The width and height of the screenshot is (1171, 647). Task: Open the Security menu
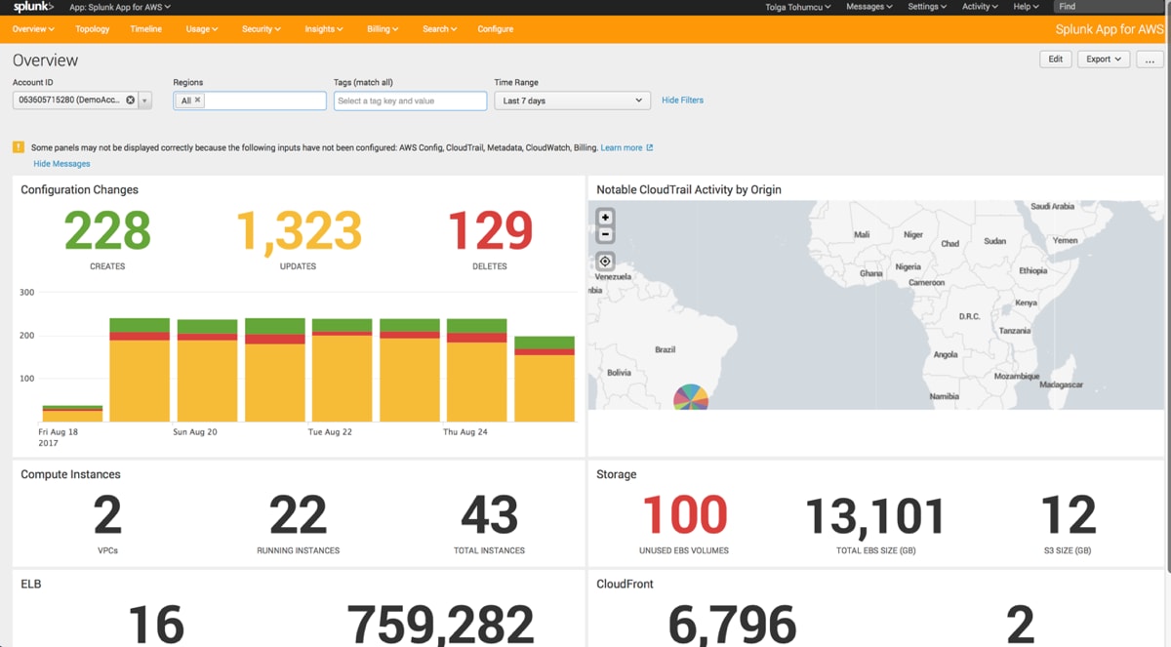point(261,29)
